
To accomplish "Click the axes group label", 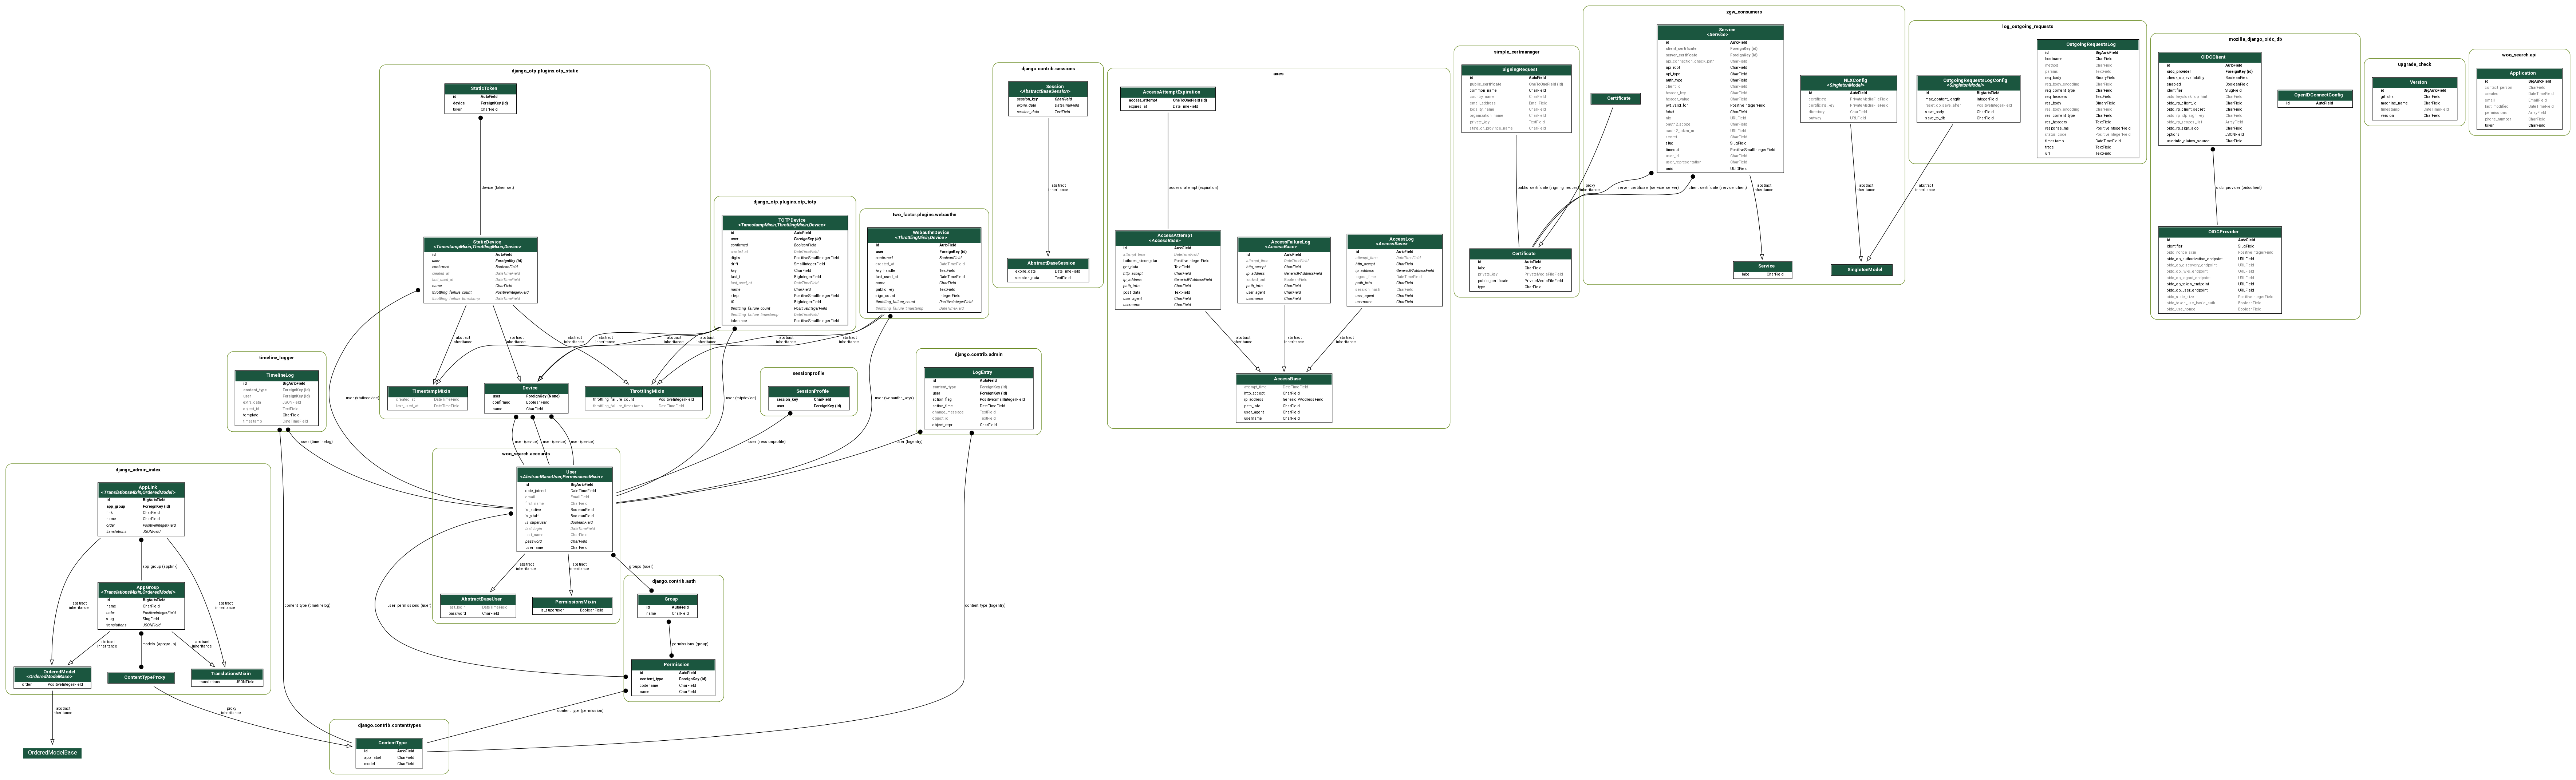I will click(x=1278, y=74).
